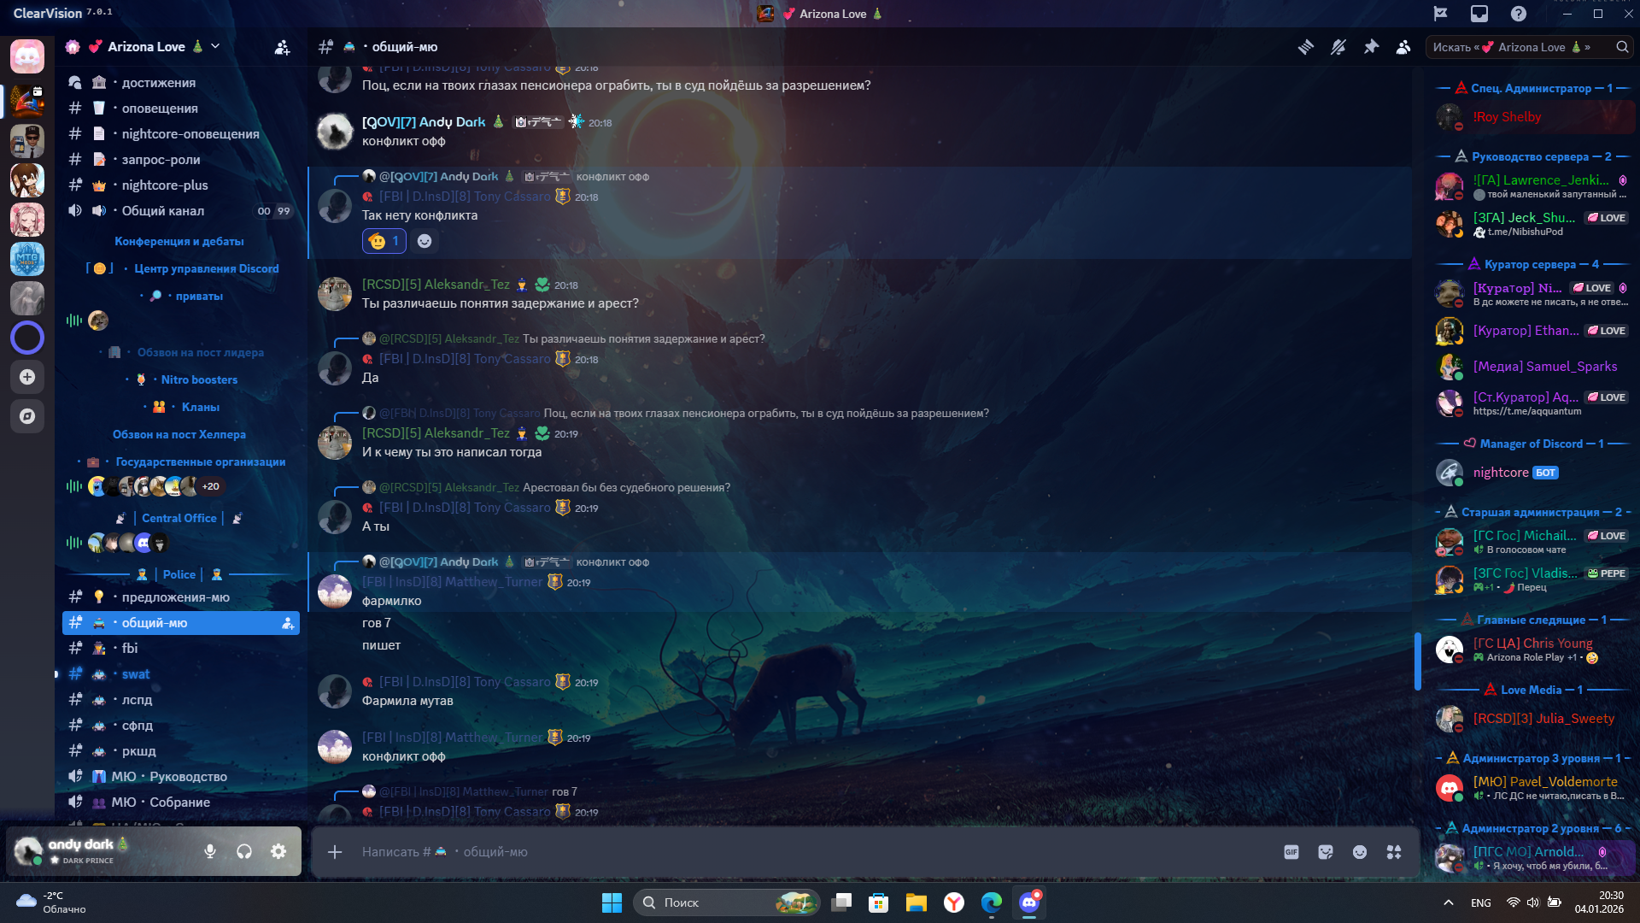
Task: Open notification settings bell icon
Action: pos(1338,47)
